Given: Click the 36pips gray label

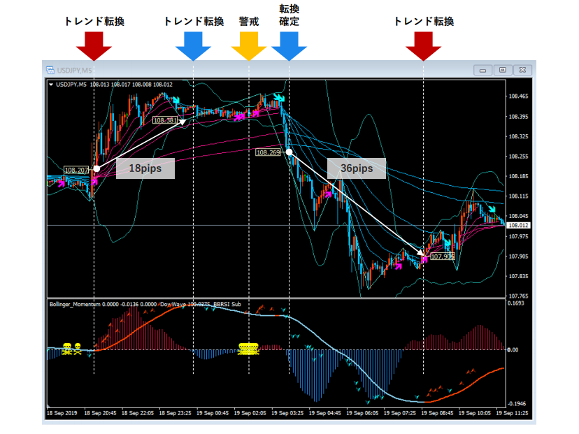Looking at the screenshot, I should click(x=357, y=168).
